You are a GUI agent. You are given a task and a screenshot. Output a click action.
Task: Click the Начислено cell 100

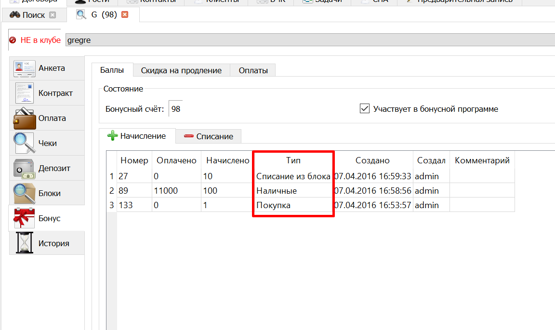(x=227, y=190)
